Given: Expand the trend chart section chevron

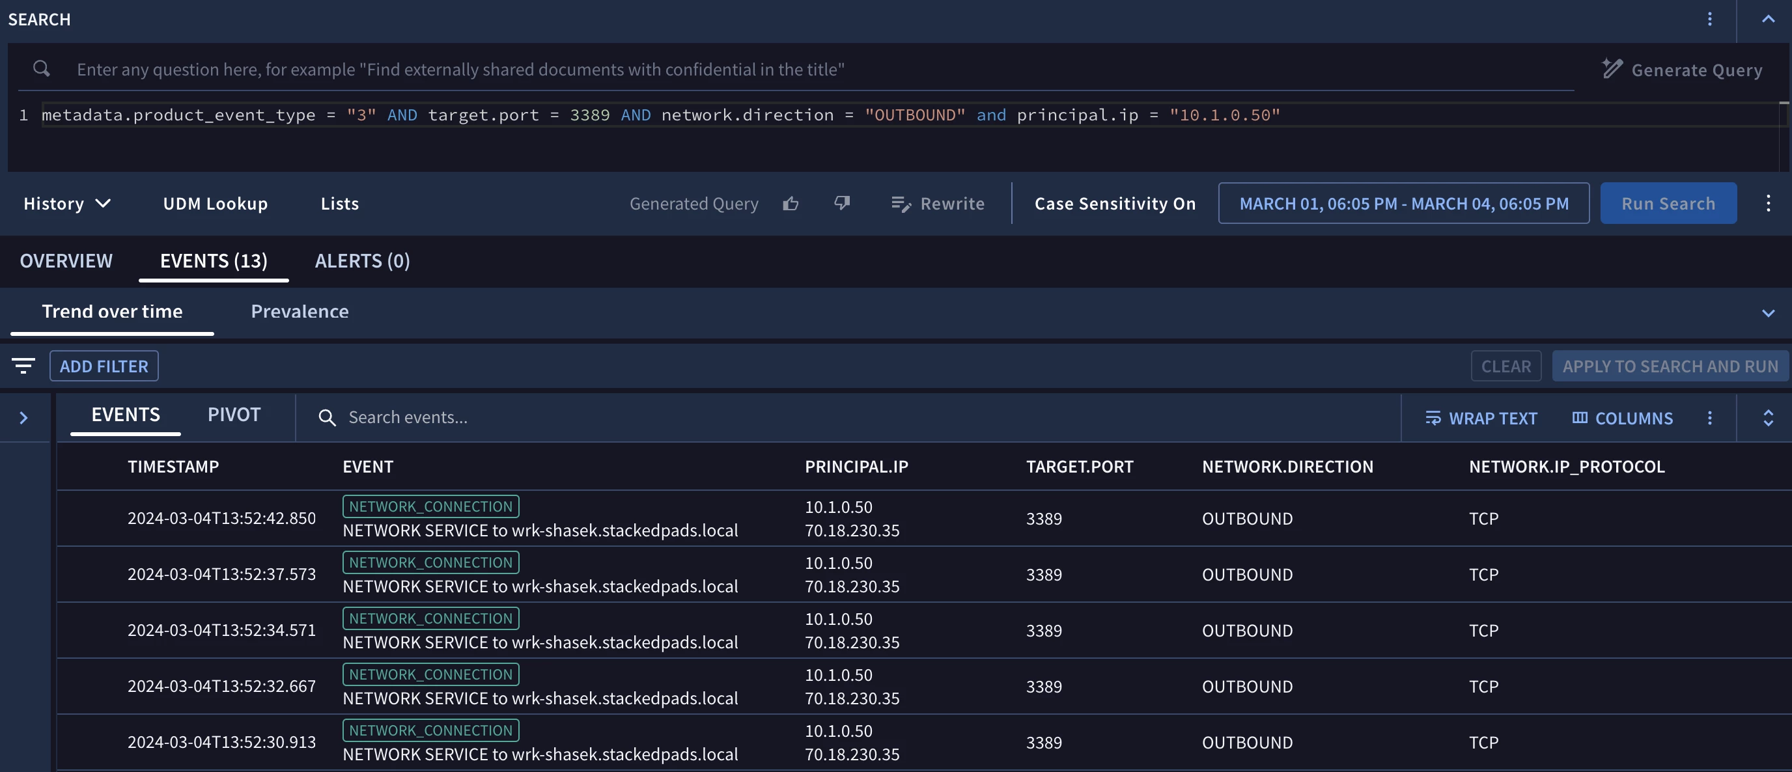Looking at the screenshot, I should pos(1768,312).
